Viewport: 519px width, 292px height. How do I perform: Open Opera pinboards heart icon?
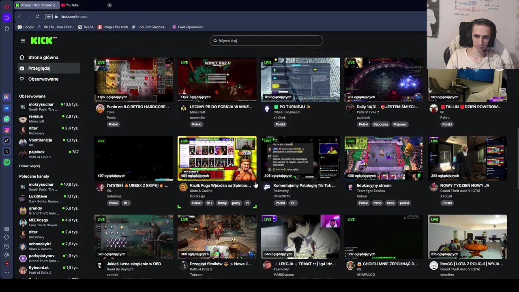(x=6, y=238)
